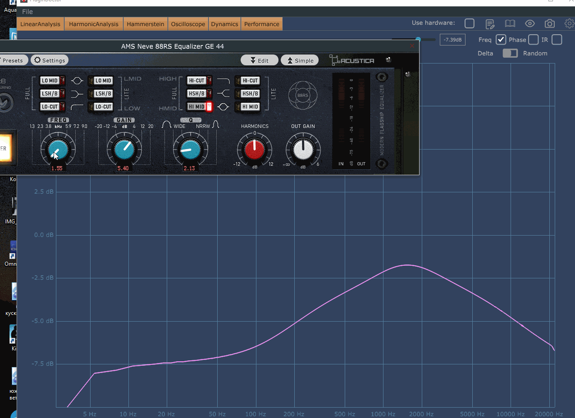This screenshot has width=575, height=418.
Task: Enable the Phase checkbox
Action: (x=533, y=40)
